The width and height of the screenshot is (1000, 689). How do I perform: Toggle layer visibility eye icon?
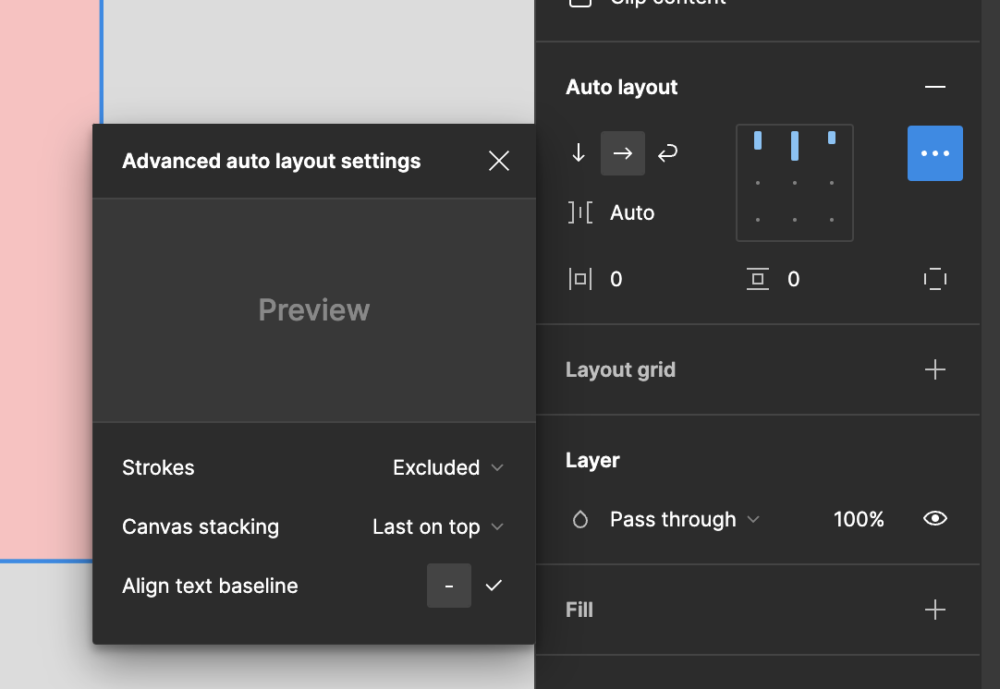[x=935, y=519]
